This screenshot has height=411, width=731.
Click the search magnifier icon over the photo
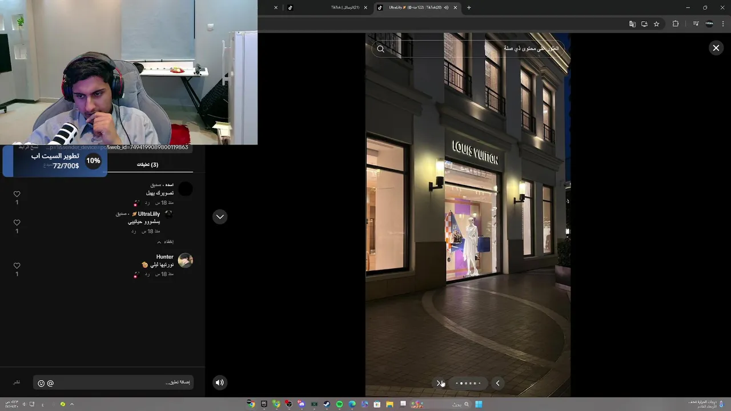click(381, 49)
